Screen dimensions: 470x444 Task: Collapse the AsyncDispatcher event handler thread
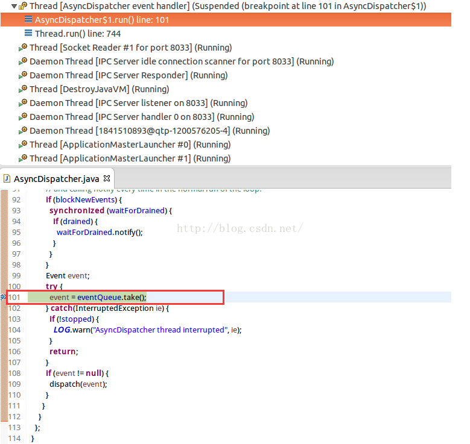pos(14,6)
